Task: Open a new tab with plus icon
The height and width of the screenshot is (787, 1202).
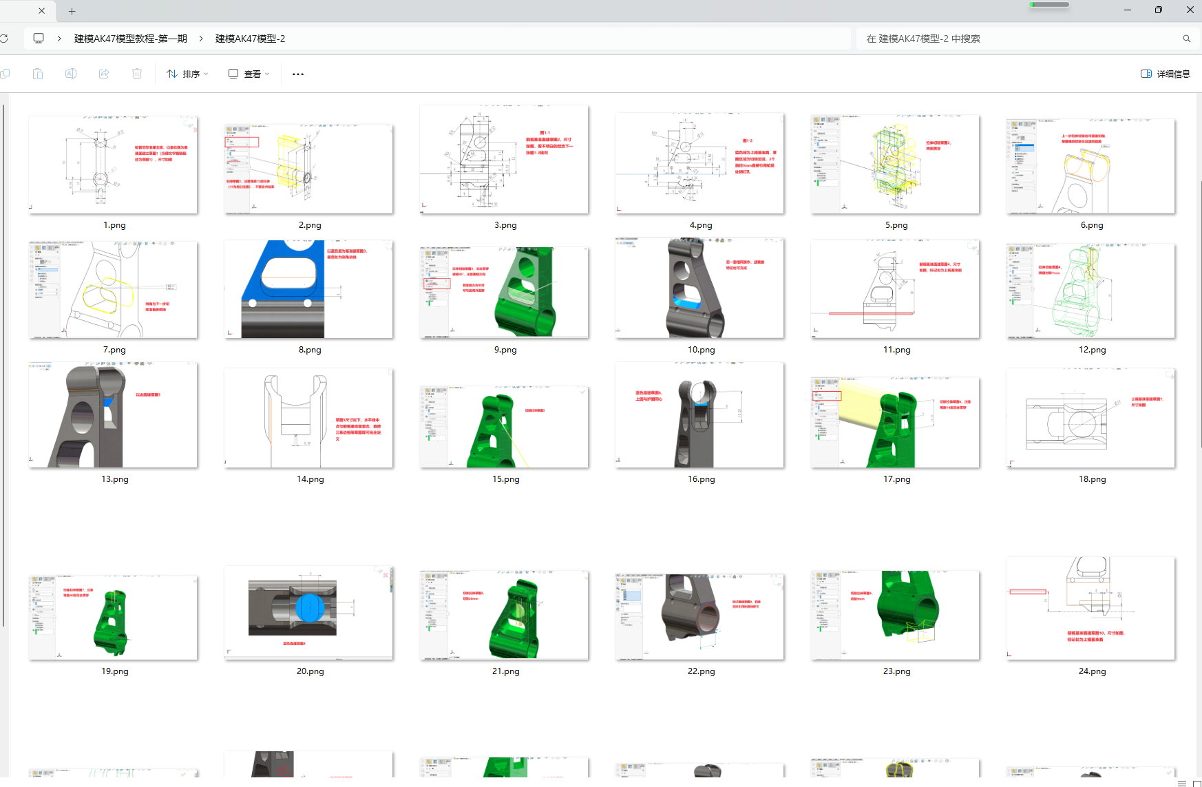Action: tap(72, 11)
